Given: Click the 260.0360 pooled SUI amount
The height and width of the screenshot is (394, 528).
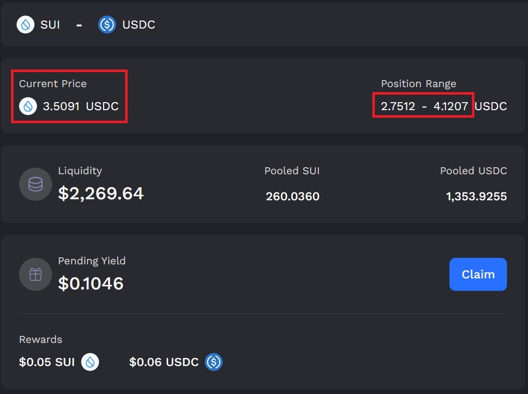Looking at the screenshot, I should tap(293, 196).
